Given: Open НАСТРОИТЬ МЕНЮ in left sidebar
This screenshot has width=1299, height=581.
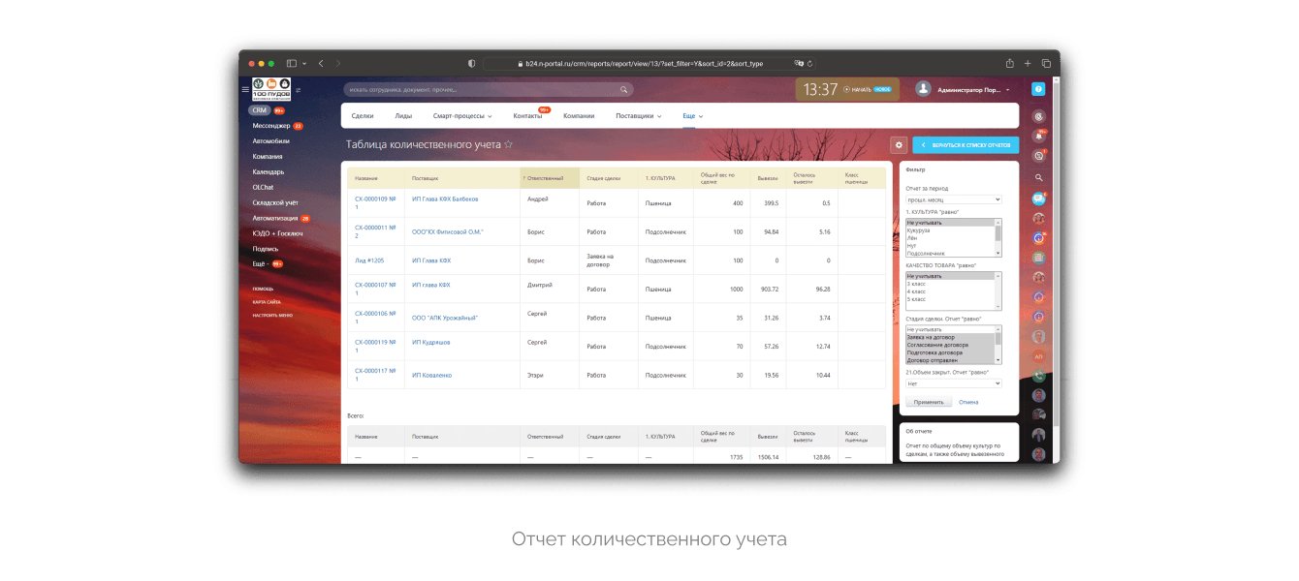Looking at the screenshot, I should pos(272,316).
